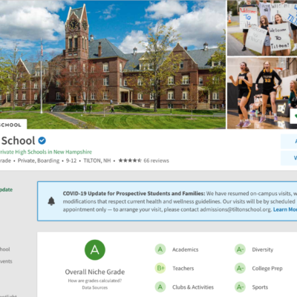297x297 pixels.
Task: Click the Clubs & Activities grade label
Action: [193, 287]
